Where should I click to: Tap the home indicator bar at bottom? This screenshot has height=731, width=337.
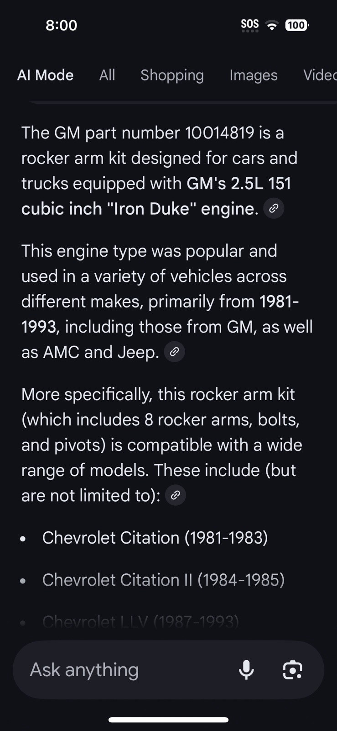pyautogui.click(x=168, y=720)
